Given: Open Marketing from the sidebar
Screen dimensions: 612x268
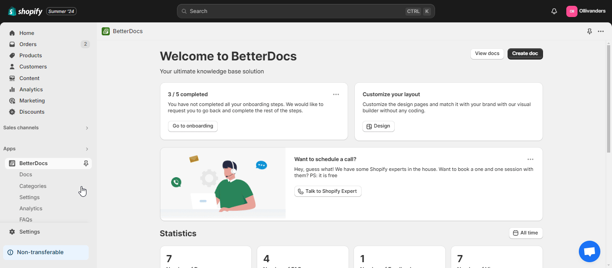Looking at the screenshot, I should click(31, 100).
